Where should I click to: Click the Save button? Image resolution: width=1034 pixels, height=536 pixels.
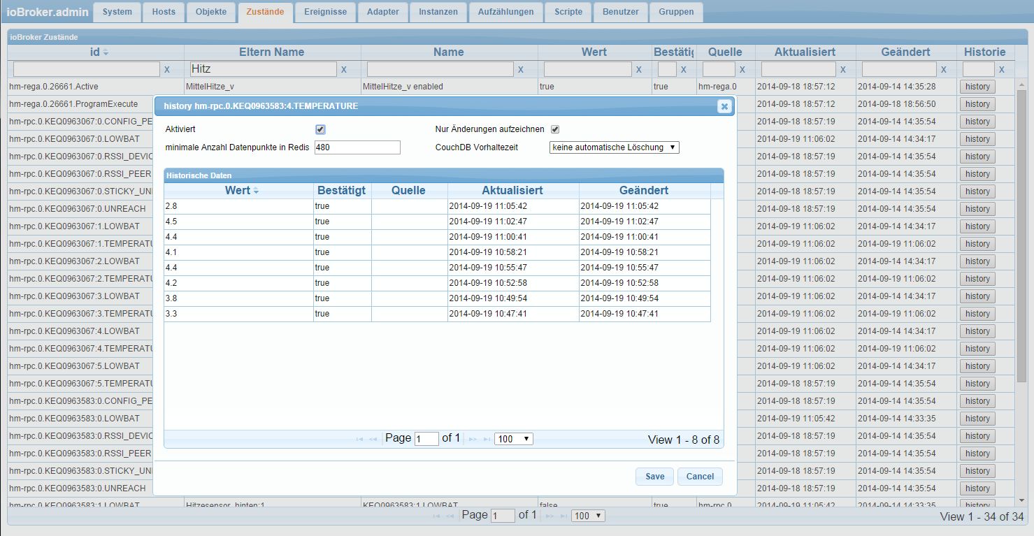(655, 477)
